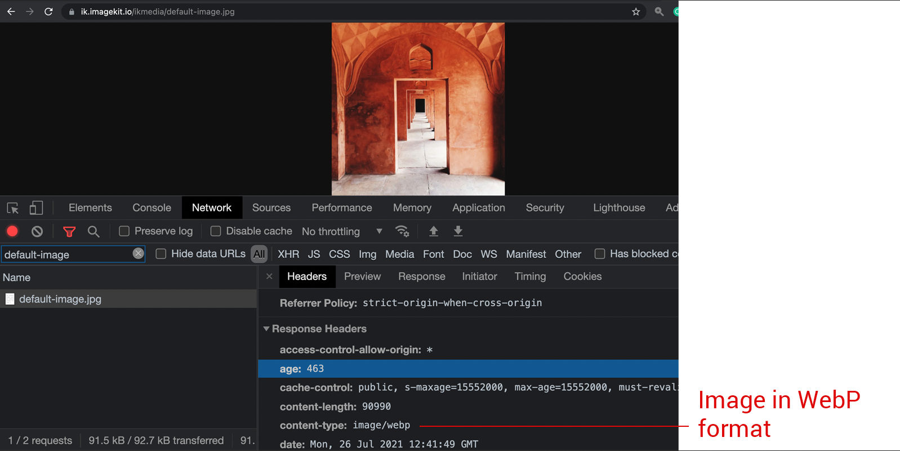Click the Import HAR upload arrow
The height and width of the screenshot is (451, 900).
(434, 231)
